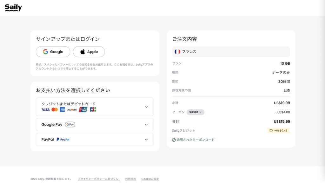Open Cookieの設定 in the footer
The width and height of the screenshot is (325, 183).
150,179
